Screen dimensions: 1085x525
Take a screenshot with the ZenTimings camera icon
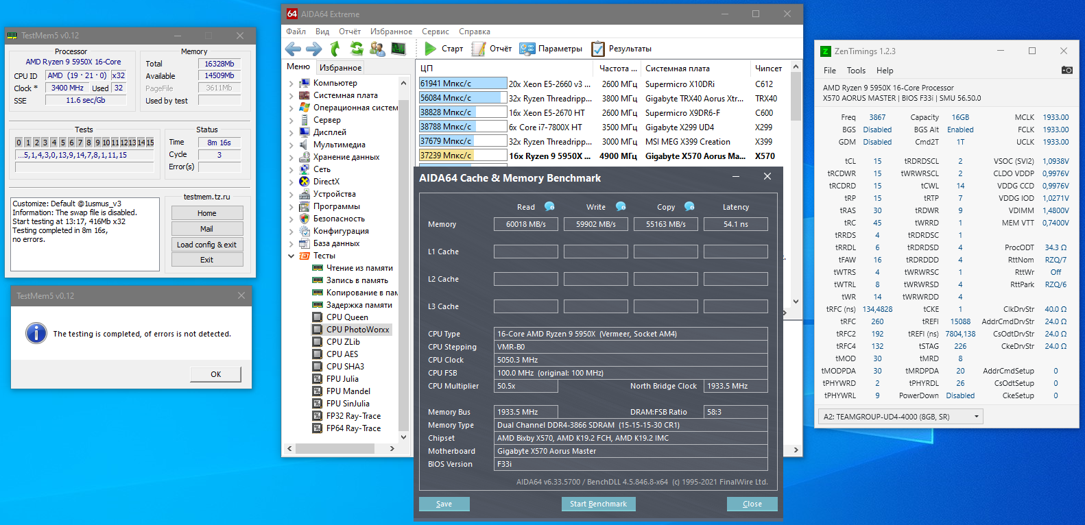coord(1067,70)
